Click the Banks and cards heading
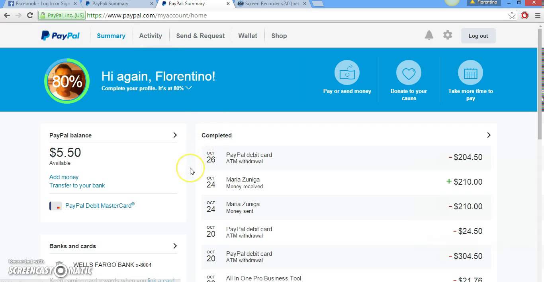Image resolution: width=544 pixels, height=282 pixels. click(x=72, y=246)
